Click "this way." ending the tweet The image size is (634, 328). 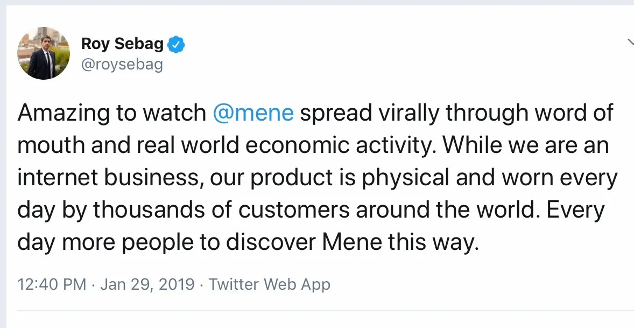[433, 243]
